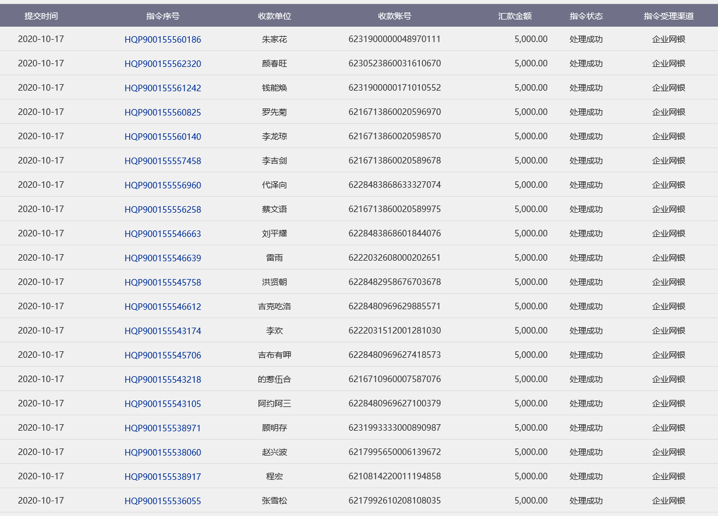This screenshot has width=718, height=516.
Task: Click order link HQP900155556960
Action: point(162,185)
